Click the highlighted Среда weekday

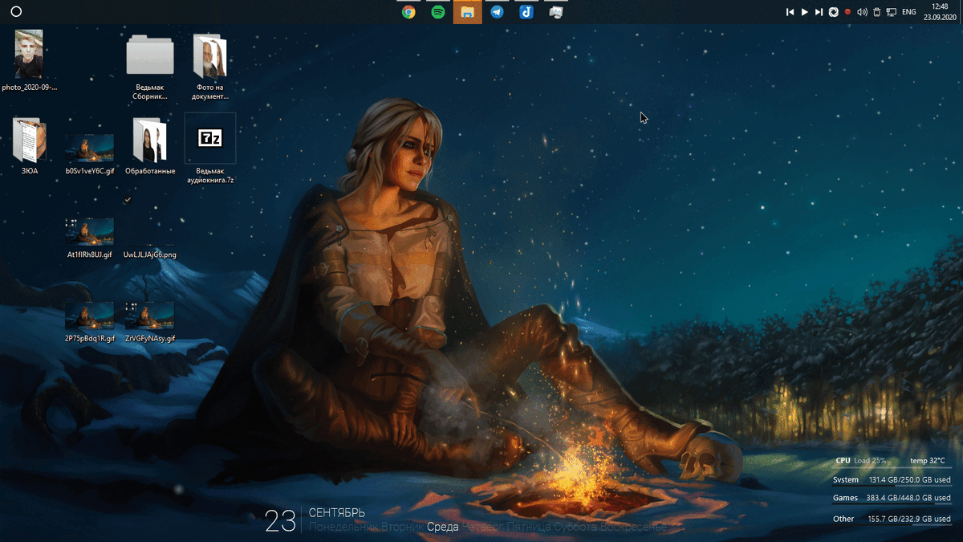click(443, 528)
